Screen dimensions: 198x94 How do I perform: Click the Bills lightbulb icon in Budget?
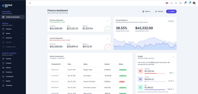[x=140, y=87]
